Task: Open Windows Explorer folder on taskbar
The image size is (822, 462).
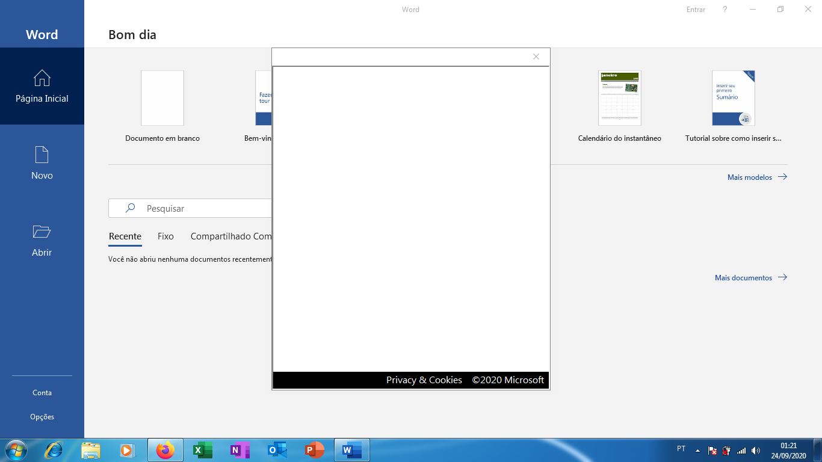Action: 91,450
